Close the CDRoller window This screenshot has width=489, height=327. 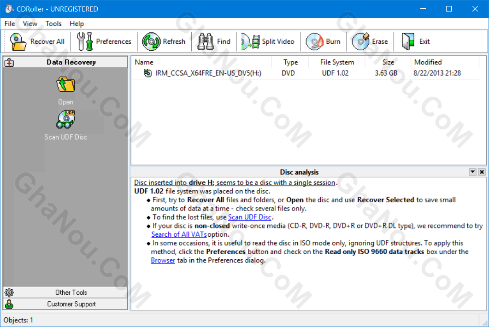click(x=475, y=9)
